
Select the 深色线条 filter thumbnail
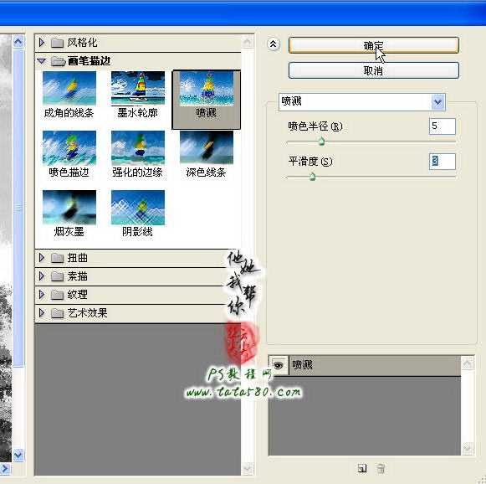pyautogui.click(x=207, y=147)
